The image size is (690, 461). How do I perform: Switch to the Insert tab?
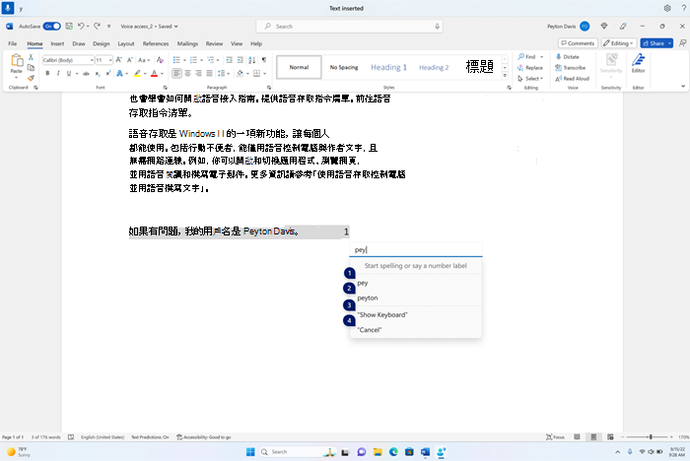pos(57,43)
